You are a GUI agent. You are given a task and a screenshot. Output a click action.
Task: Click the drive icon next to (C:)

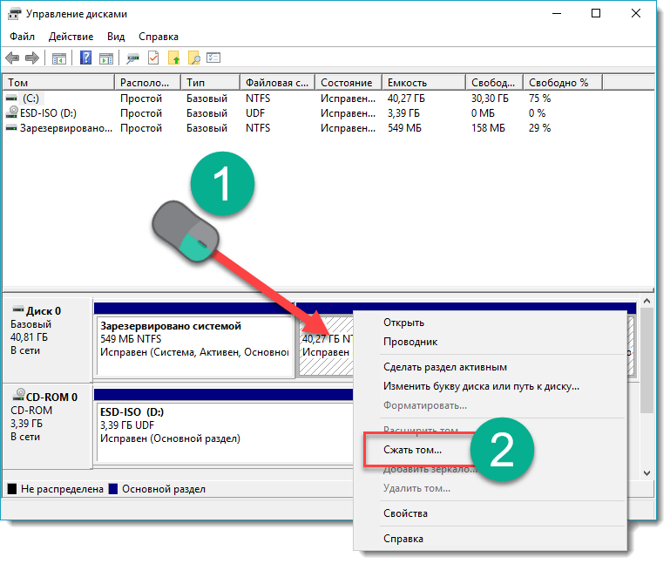(x=11, y=99)
